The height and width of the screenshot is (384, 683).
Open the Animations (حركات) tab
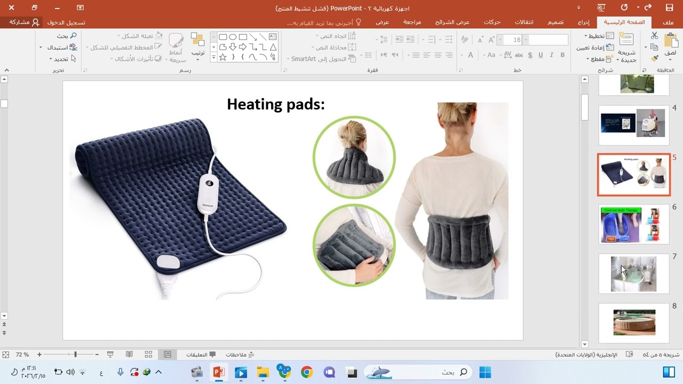pos(492,22)
